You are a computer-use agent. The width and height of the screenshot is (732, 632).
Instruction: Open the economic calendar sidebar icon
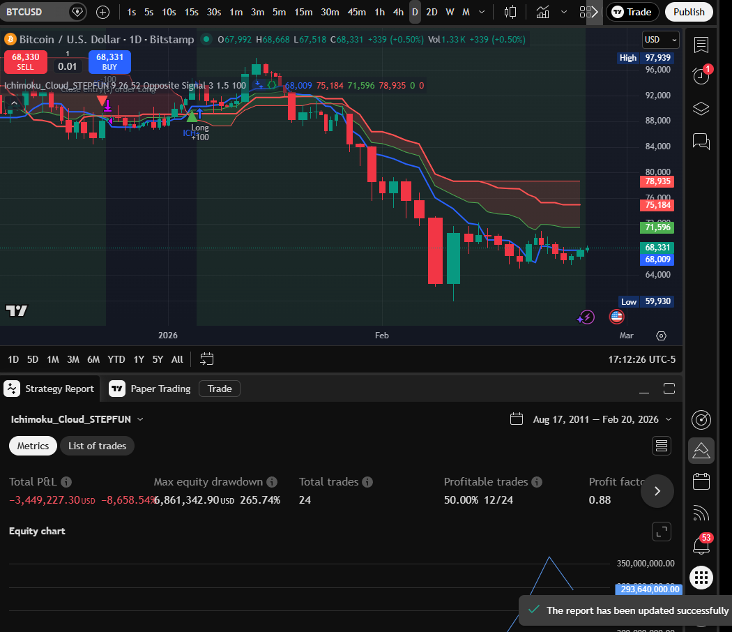click(x=701, y=481)
